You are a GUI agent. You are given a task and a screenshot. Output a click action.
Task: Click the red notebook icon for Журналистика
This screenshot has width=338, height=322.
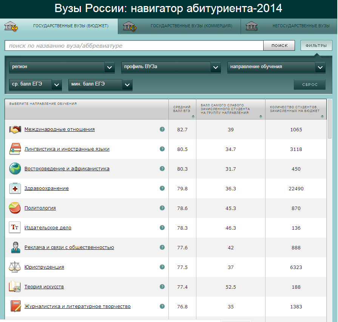point(16,306)
